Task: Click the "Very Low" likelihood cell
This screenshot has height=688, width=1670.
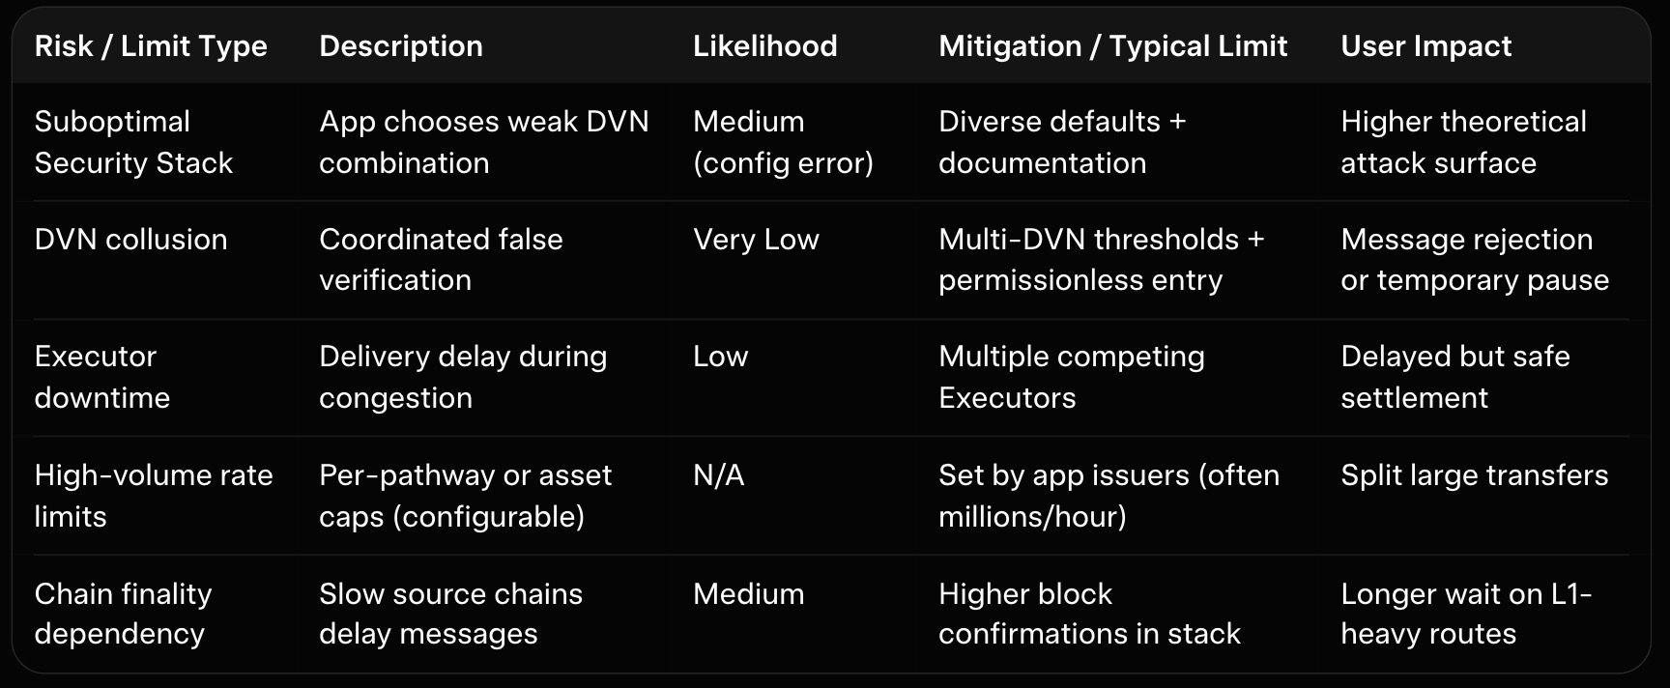Action: (756, 240)
